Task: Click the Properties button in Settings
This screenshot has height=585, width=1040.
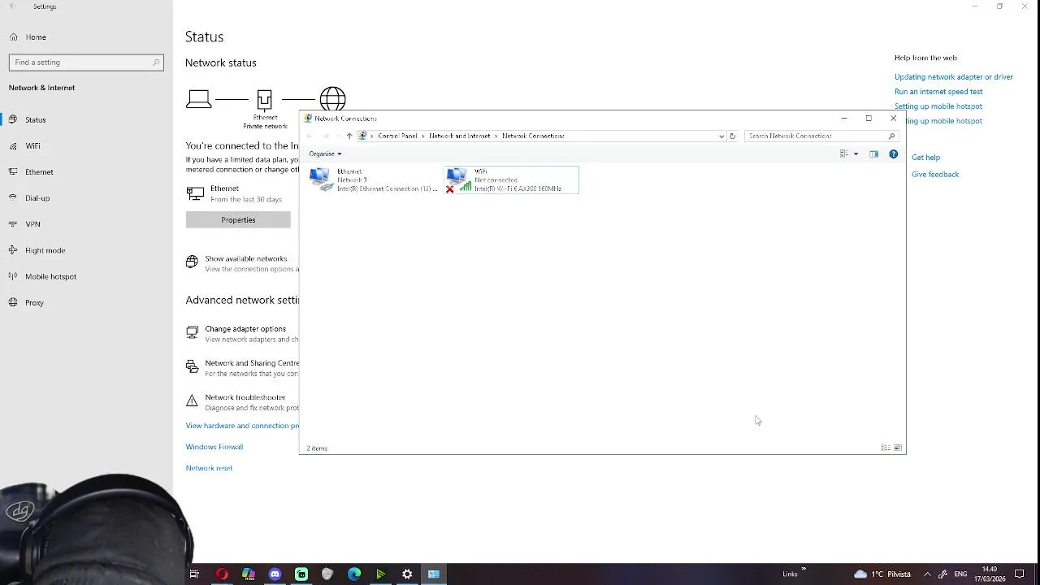Action: (238, 219)
